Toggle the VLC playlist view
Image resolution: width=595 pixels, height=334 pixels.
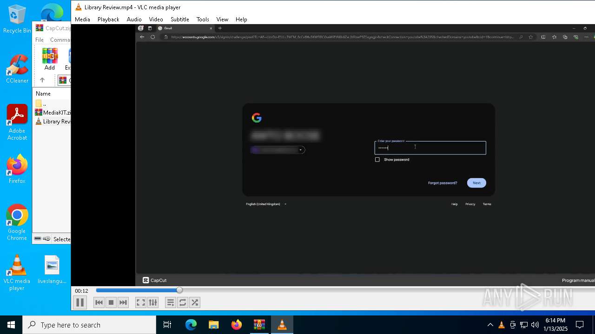coord(170,302)
